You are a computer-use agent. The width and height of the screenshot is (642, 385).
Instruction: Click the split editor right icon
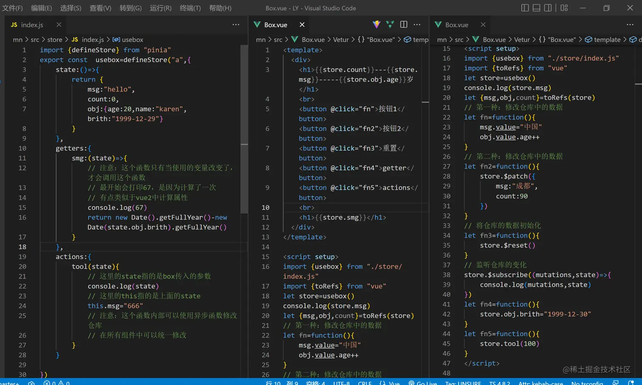point(404,25)
